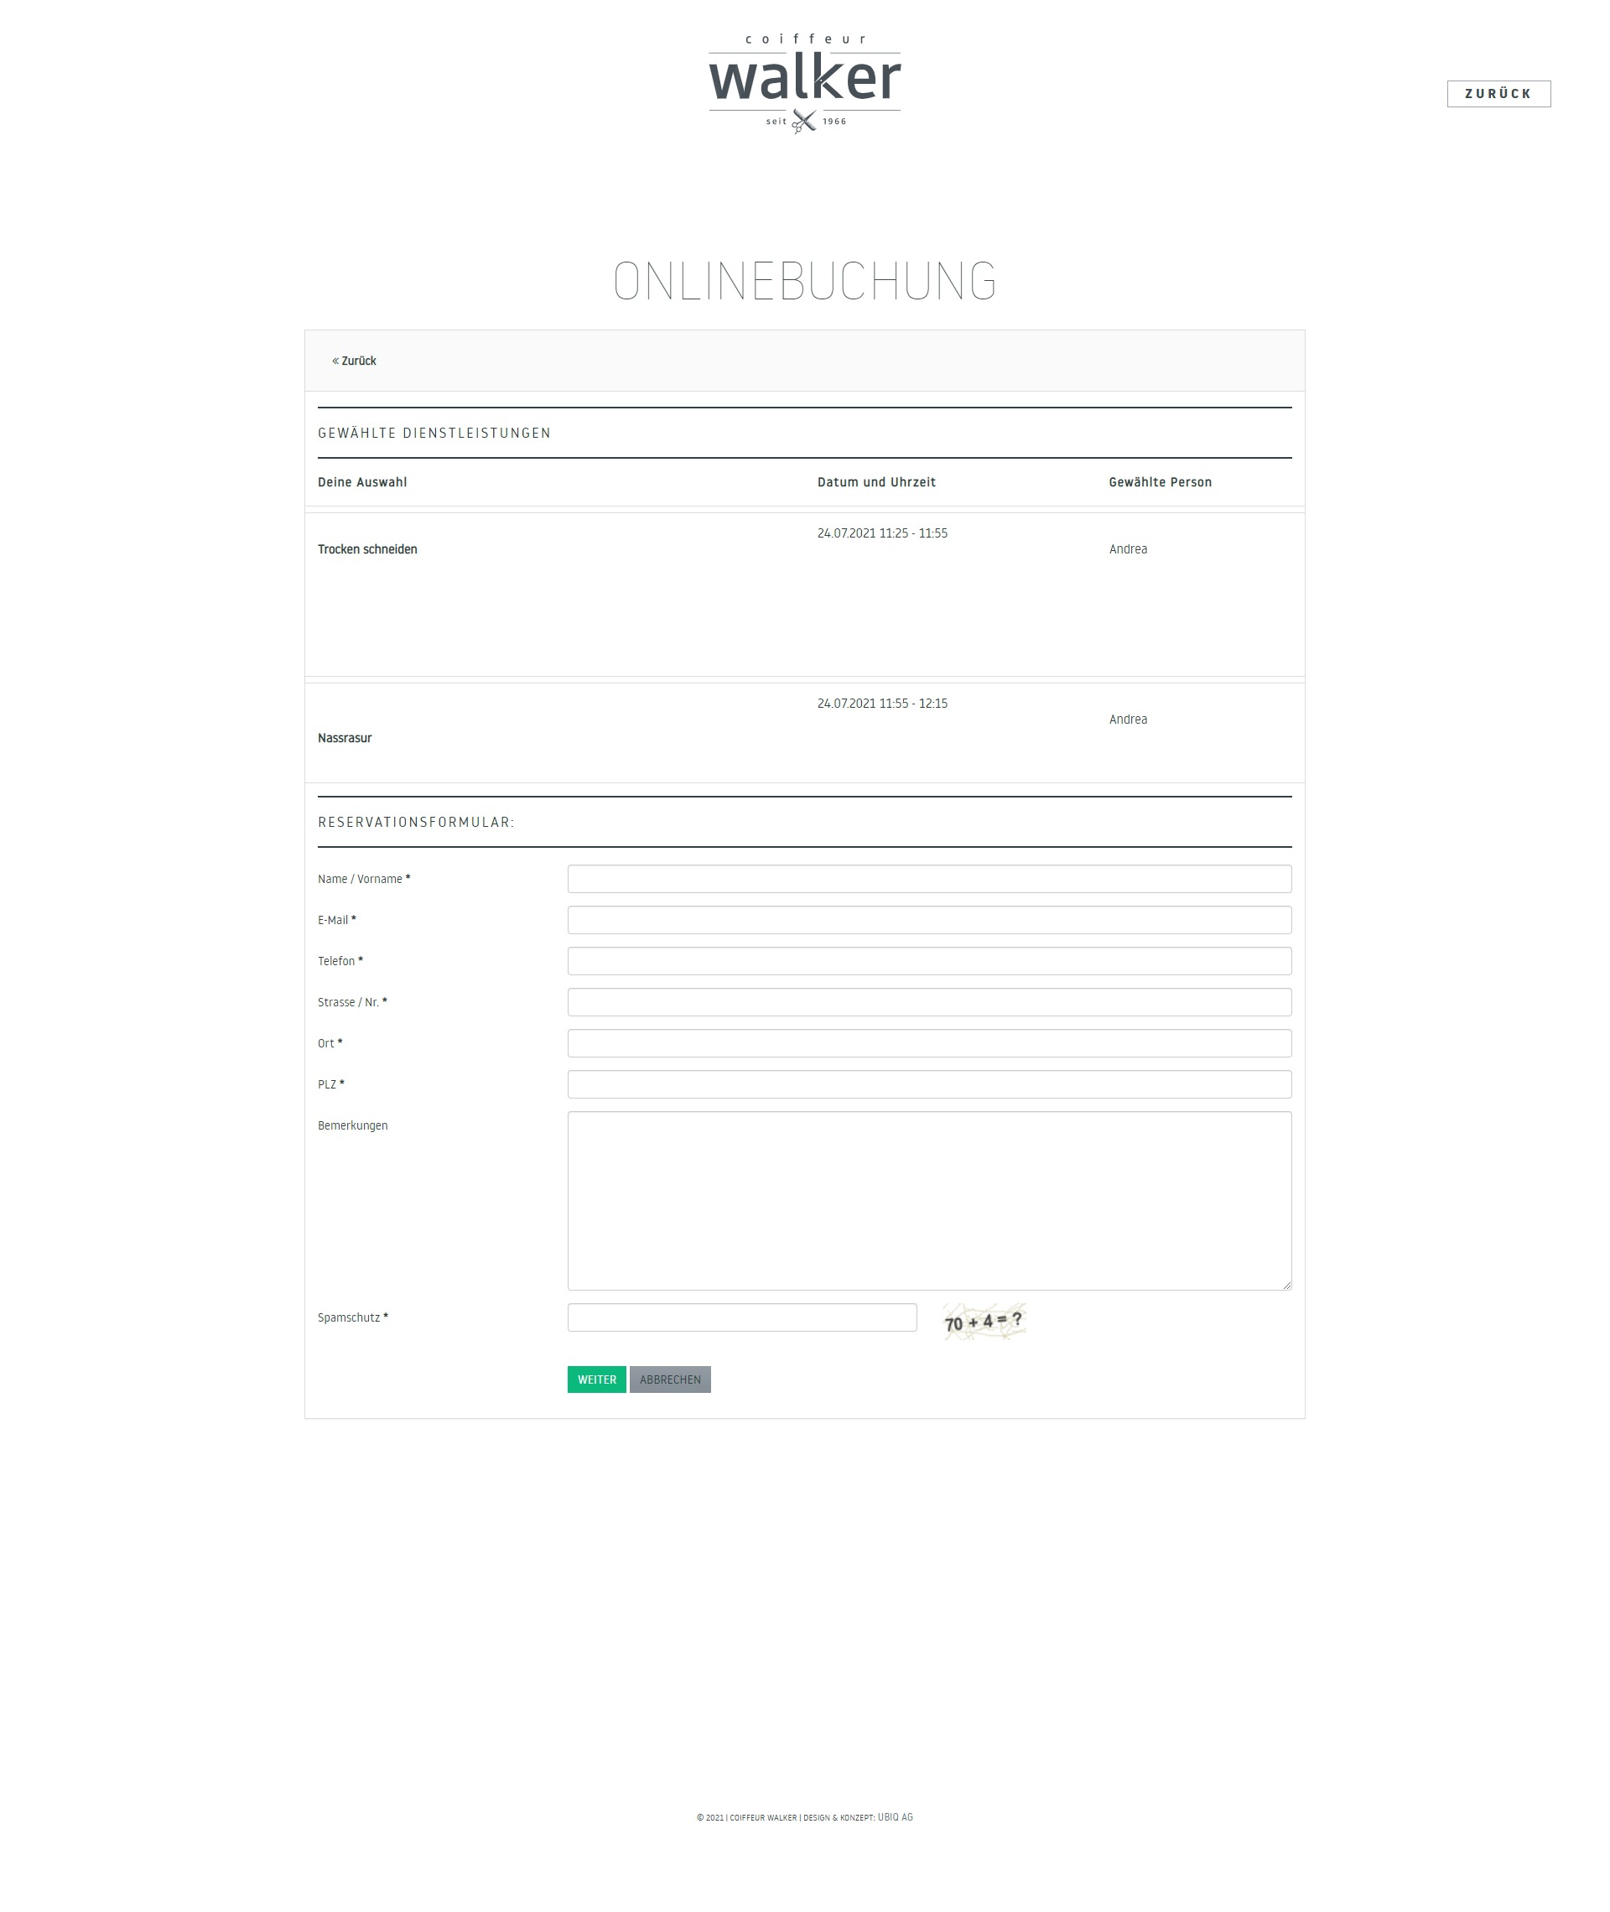
Task: Click the ZURÜCK button in the header
Action: 1498,94
